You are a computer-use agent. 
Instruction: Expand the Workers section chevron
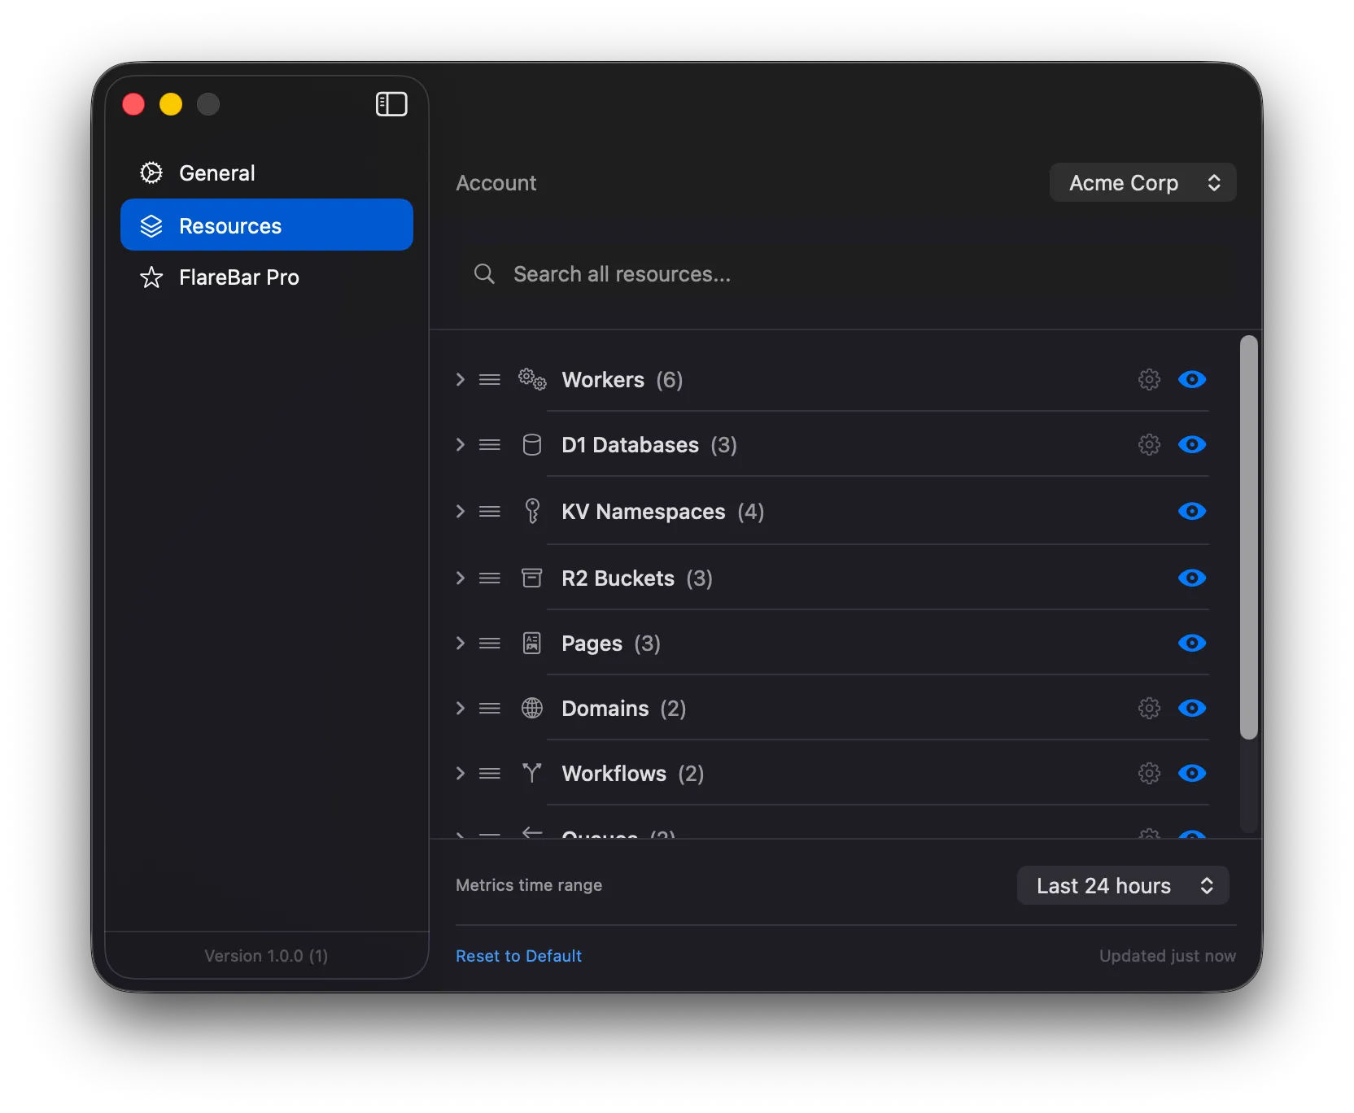(x=460, y=379)
